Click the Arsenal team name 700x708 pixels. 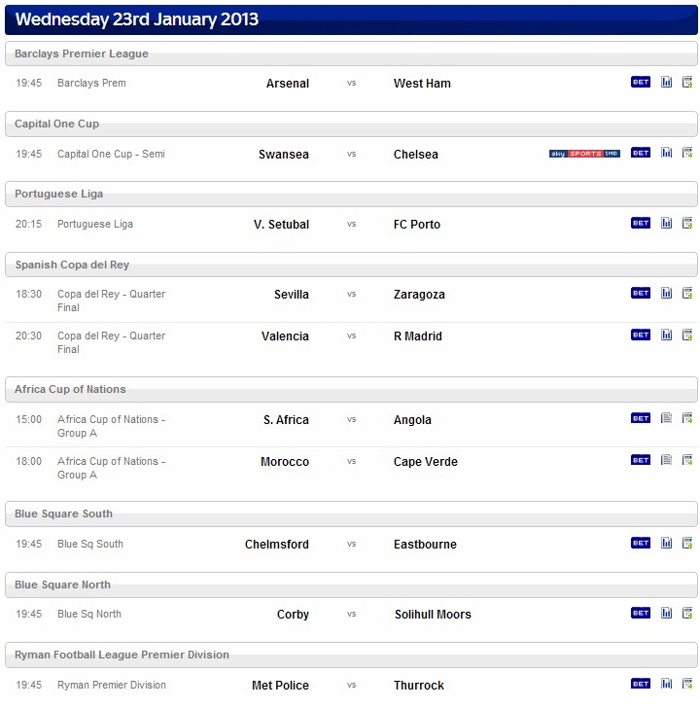click(288, 84)
